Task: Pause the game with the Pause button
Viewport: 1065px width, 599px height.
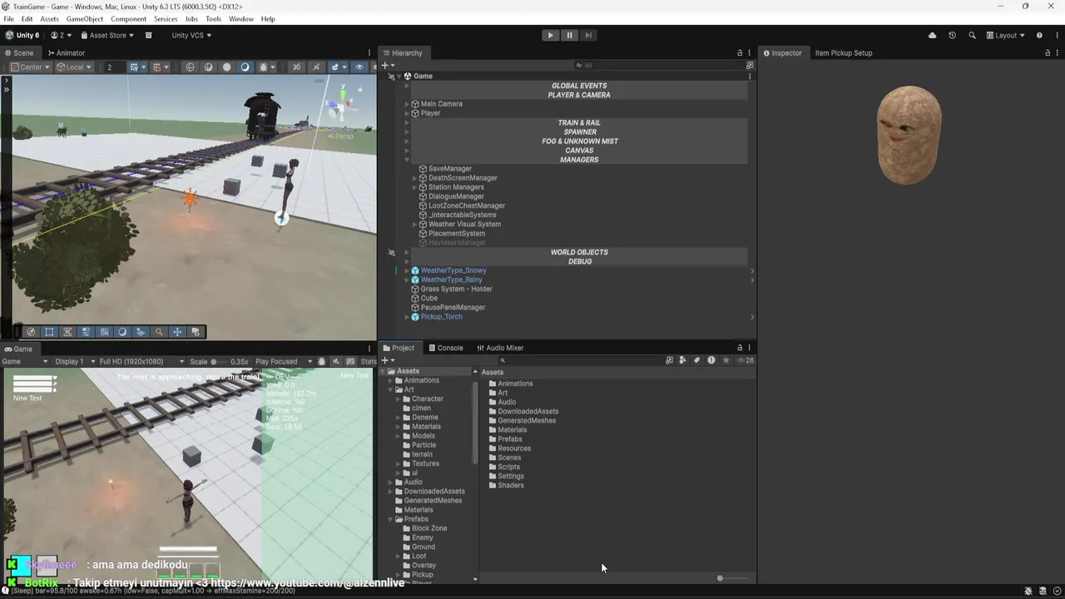Action: point(569,35)
